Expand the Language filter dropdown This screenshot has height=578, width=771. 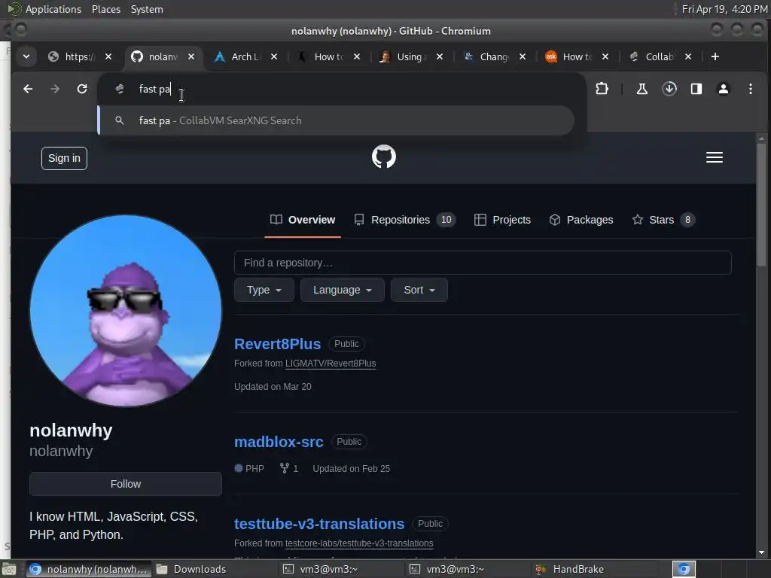[343, 290]
